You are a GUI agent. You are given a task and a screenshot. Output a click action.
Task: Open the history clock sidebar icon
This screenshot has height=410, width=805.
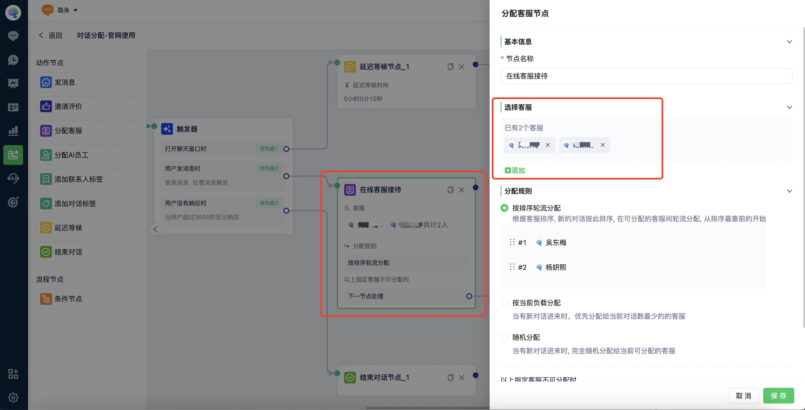pos(13,60)
